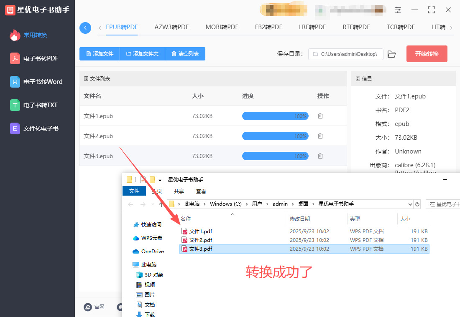Expand the chevron after admin in breadcrumb
The image size is (460, 317).
[293, 204]
